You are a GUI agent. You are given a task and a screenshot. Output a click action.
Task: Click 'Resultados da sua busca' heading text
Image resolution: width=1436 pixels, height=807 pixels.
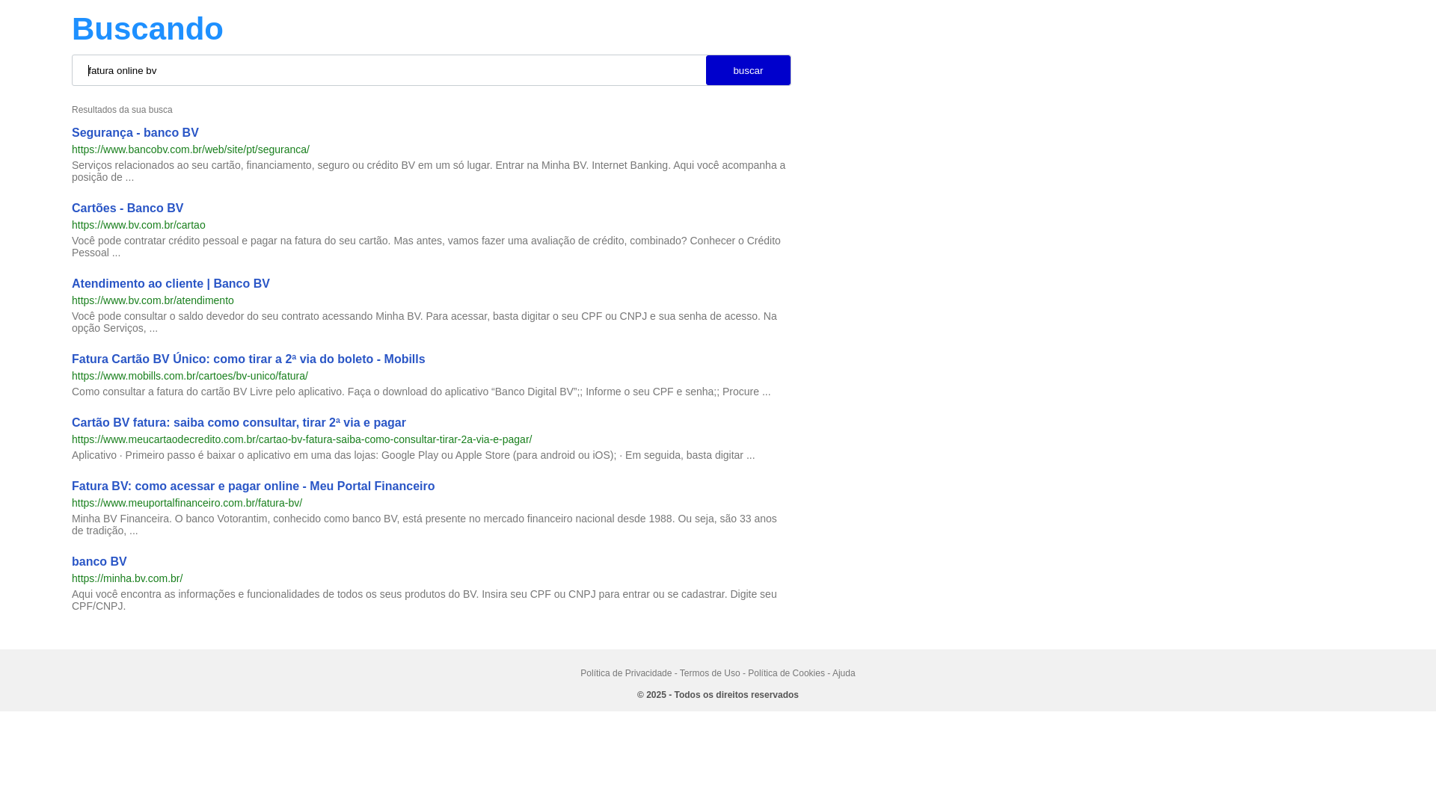pyautogui.click(x=122, y=110)
